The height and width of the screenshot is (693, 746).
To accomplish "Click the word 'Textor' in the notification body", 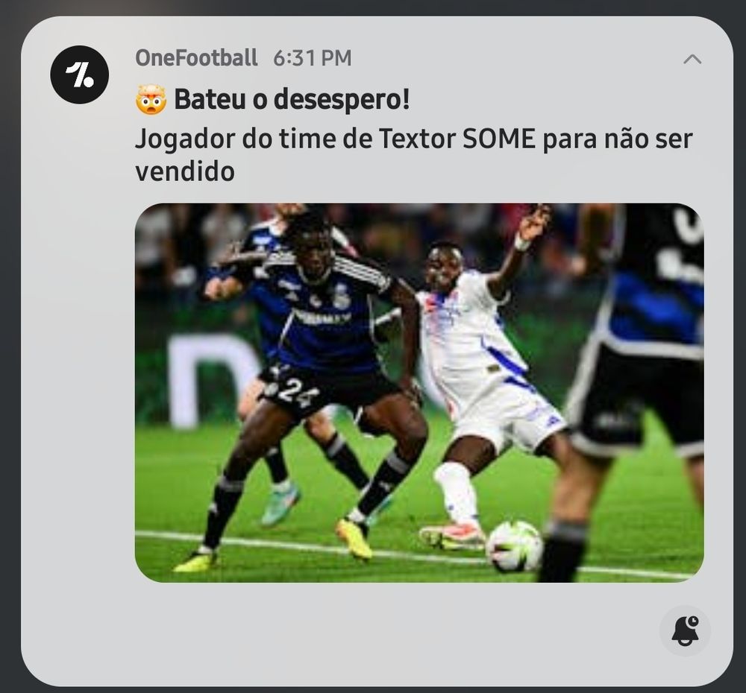I will click(417, 139).
